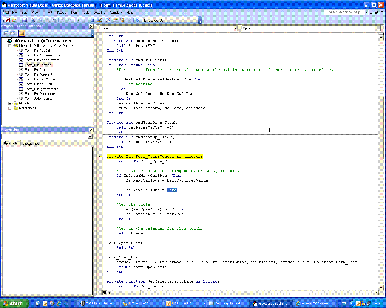Click the vertical scrollbar down arrow in code window
Viewport: 386px width, 308px height.
381,288
